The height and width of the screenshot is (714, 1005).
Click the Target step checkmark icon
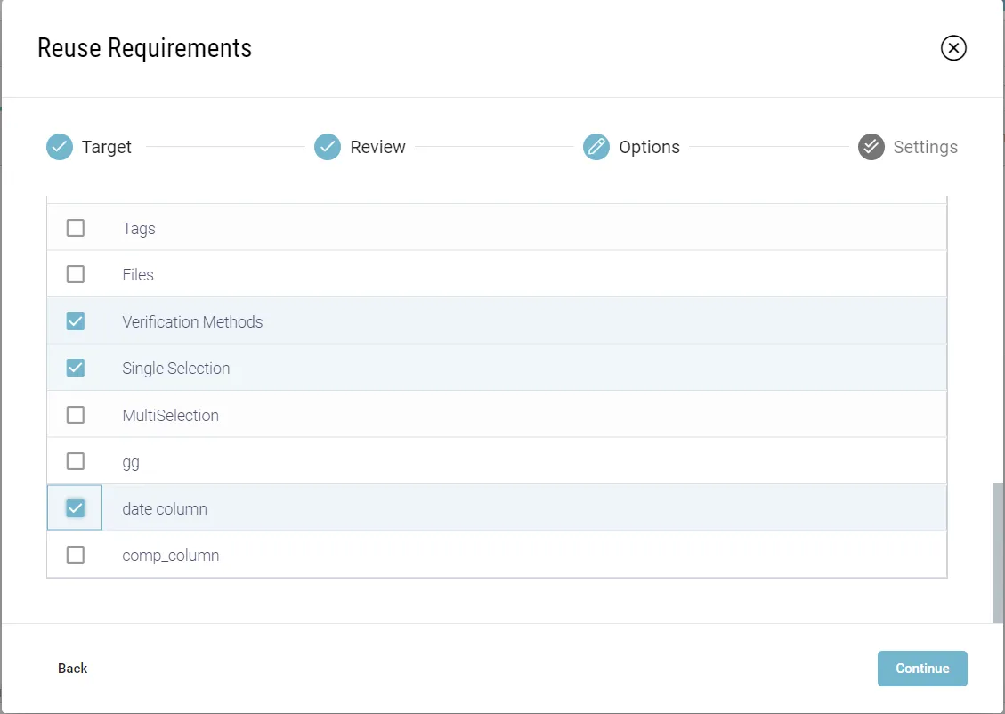pos(60,147)
